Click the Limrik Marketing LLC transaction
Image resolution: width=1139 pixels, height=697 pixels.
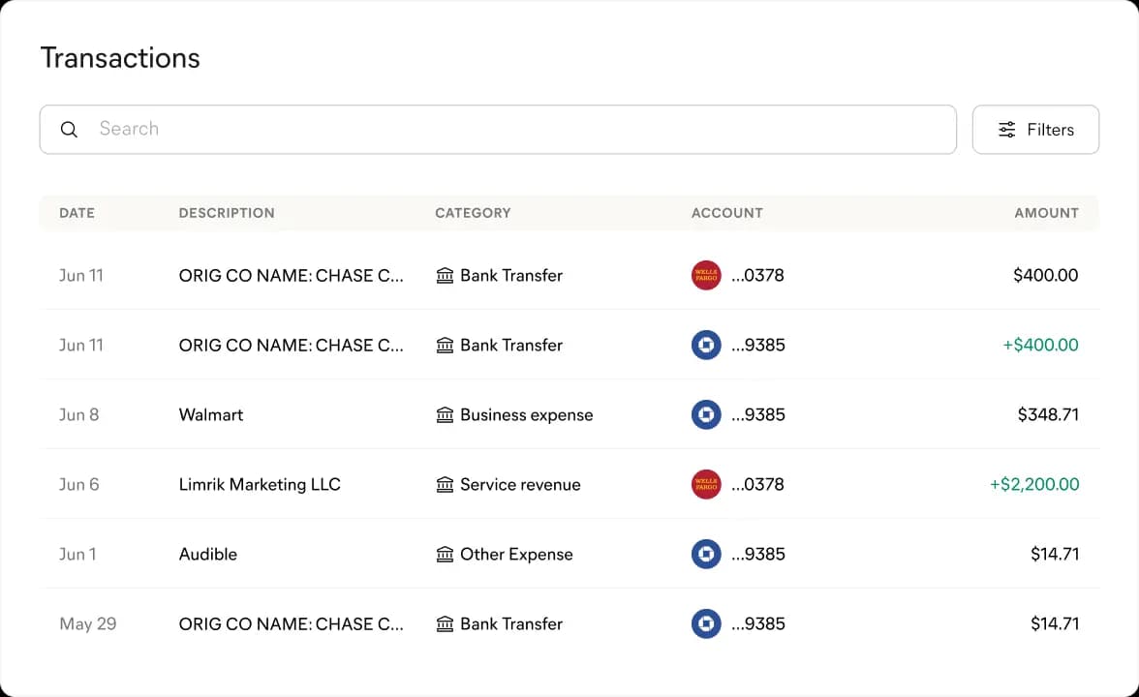click(260, 484)
